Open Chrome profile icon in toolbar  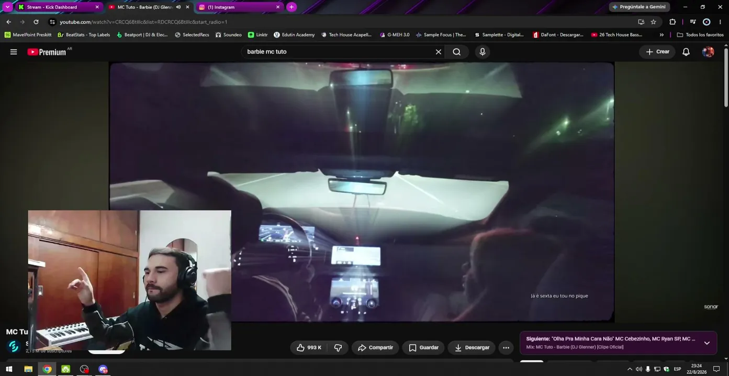click(x=706, y=22)
